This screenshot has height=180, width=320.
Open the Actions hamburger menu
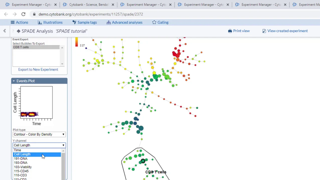tap(19, 22)
